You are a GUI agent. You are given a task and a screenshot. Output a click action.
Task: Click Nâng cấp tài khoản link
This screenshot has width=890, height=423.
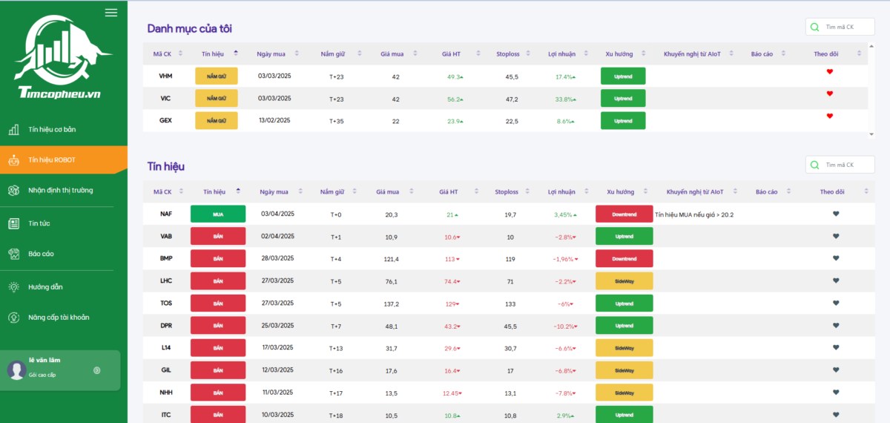coord(59,317)
